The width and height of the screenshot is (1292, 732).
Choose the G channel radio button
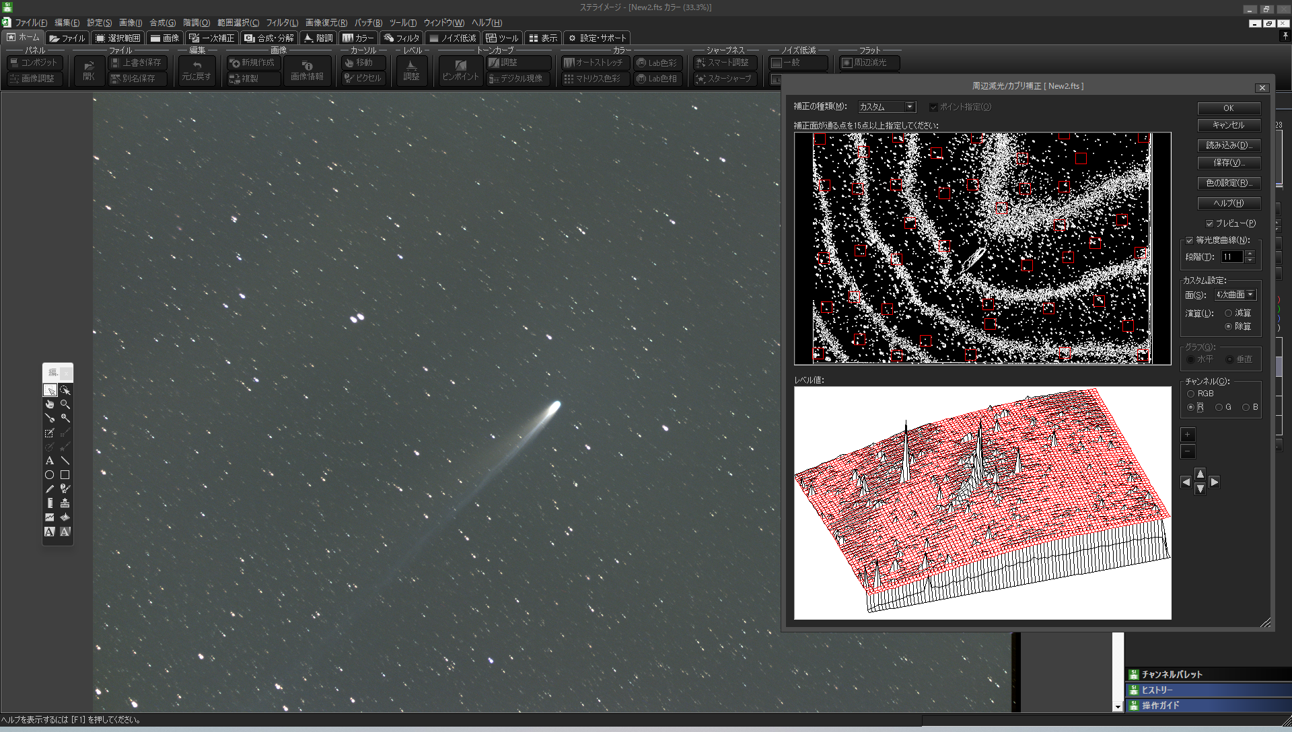(x=1219, y=407)
